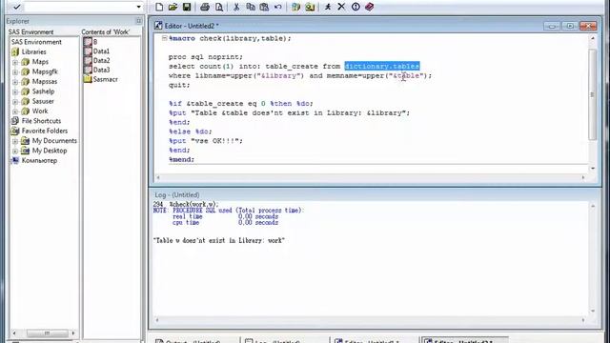Image resolution: width=610 pixels, height=343 pixels.
Task: Click the editor scroll right arrow
Action: click(x=583, y=177)
